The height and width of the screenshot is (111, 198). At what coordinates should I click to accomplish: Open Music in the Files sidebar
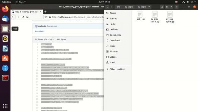(x=118, y=46)
